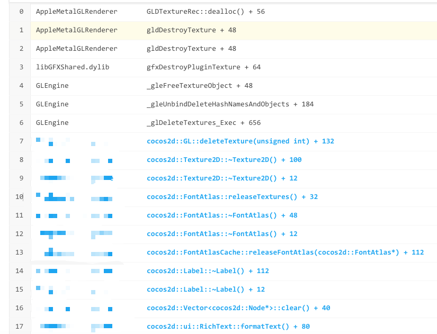Screen dimensions: 437x334
Task: Click blurred module name in frame 14
Action: pyautogui.click(x=74, y=271)
